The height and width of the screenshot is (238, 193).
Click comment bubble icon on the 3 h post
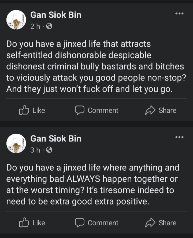[x=80, y=223]
